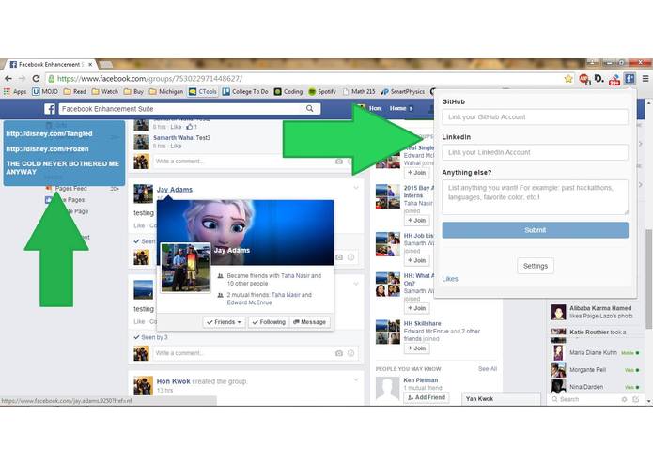Click the page vertical scrollbar thumb
653x464 pixels.
[x=649, y=279]
